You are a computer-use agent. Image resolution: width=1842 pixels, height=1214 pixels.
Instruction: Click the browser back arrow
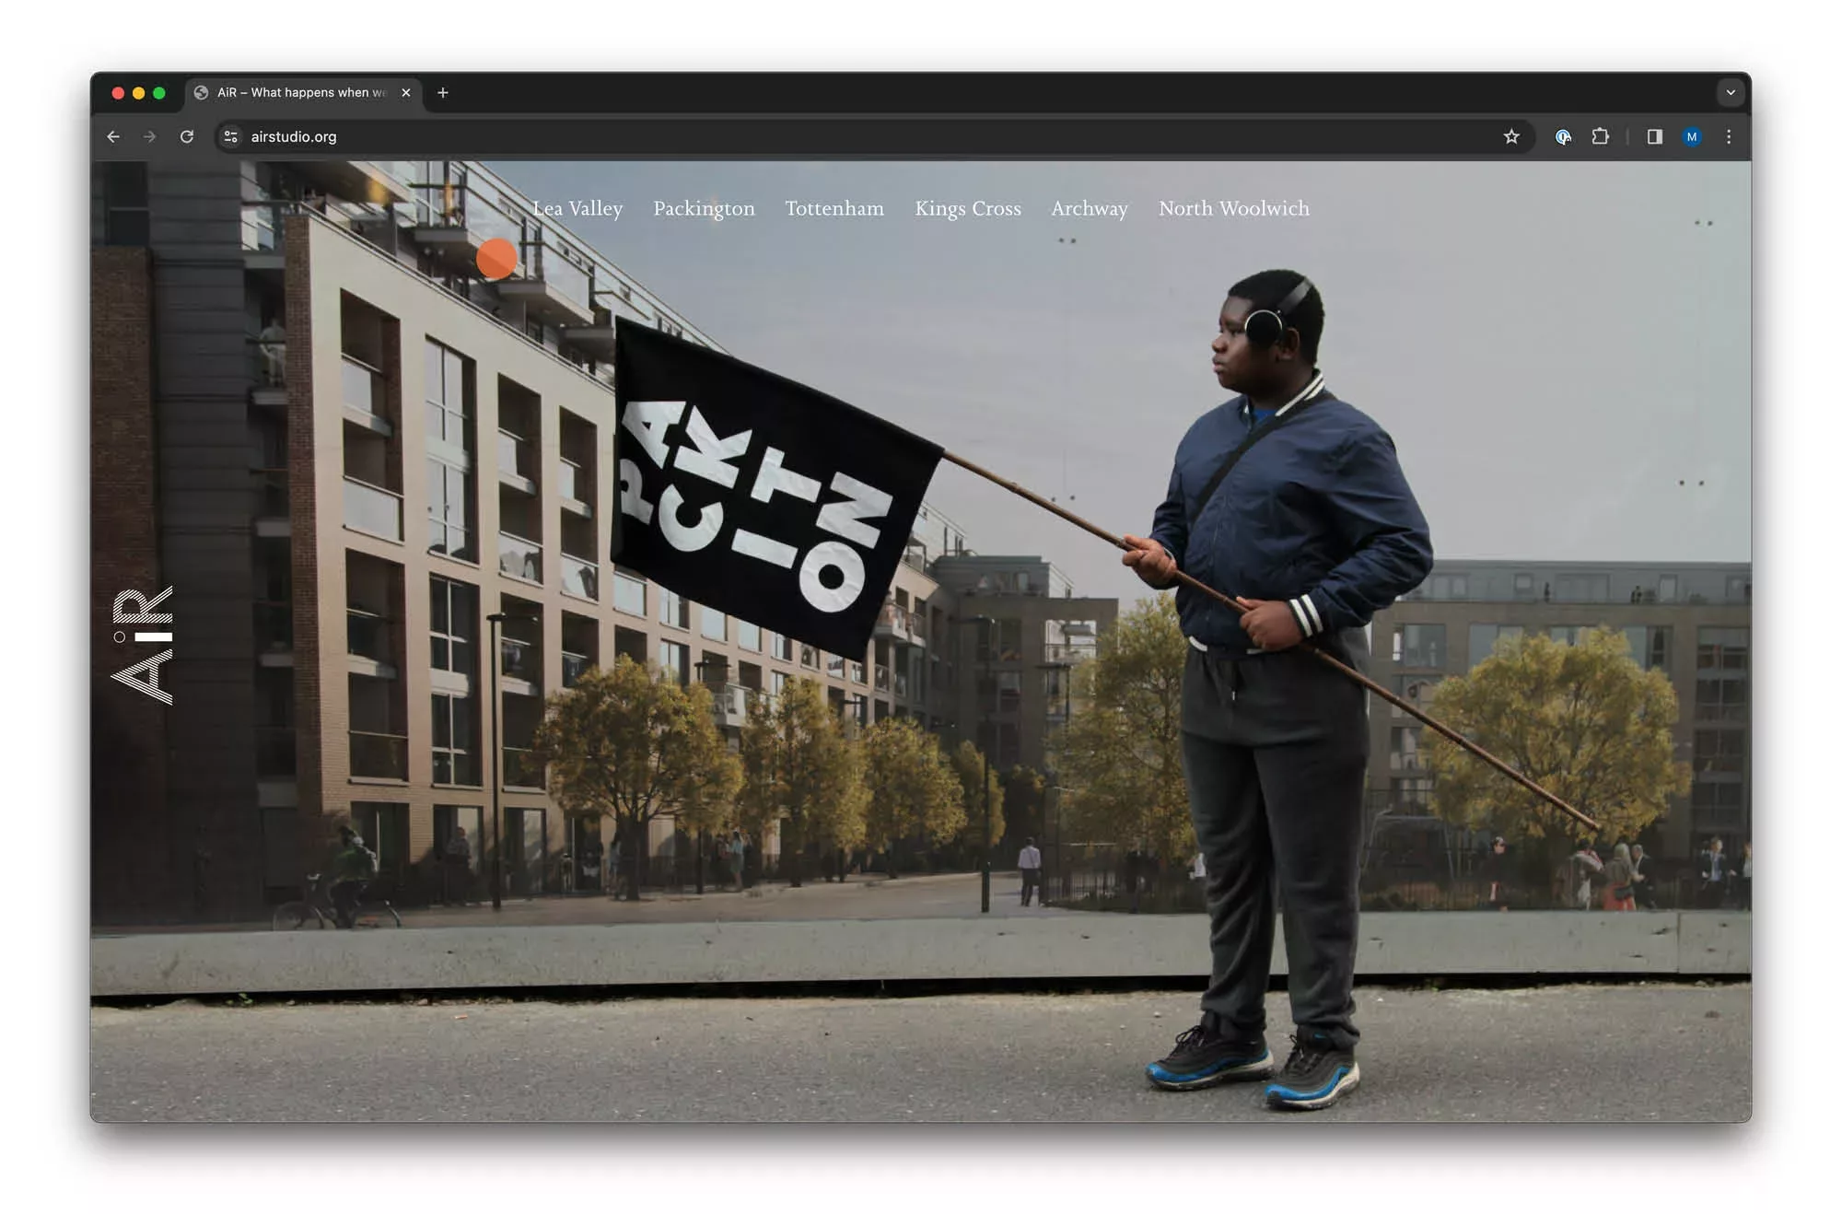tap(113, 136)
